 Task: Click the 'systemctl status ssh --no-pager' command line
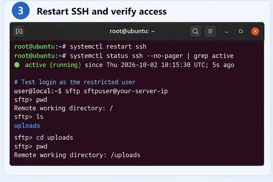tap(124, 56)
